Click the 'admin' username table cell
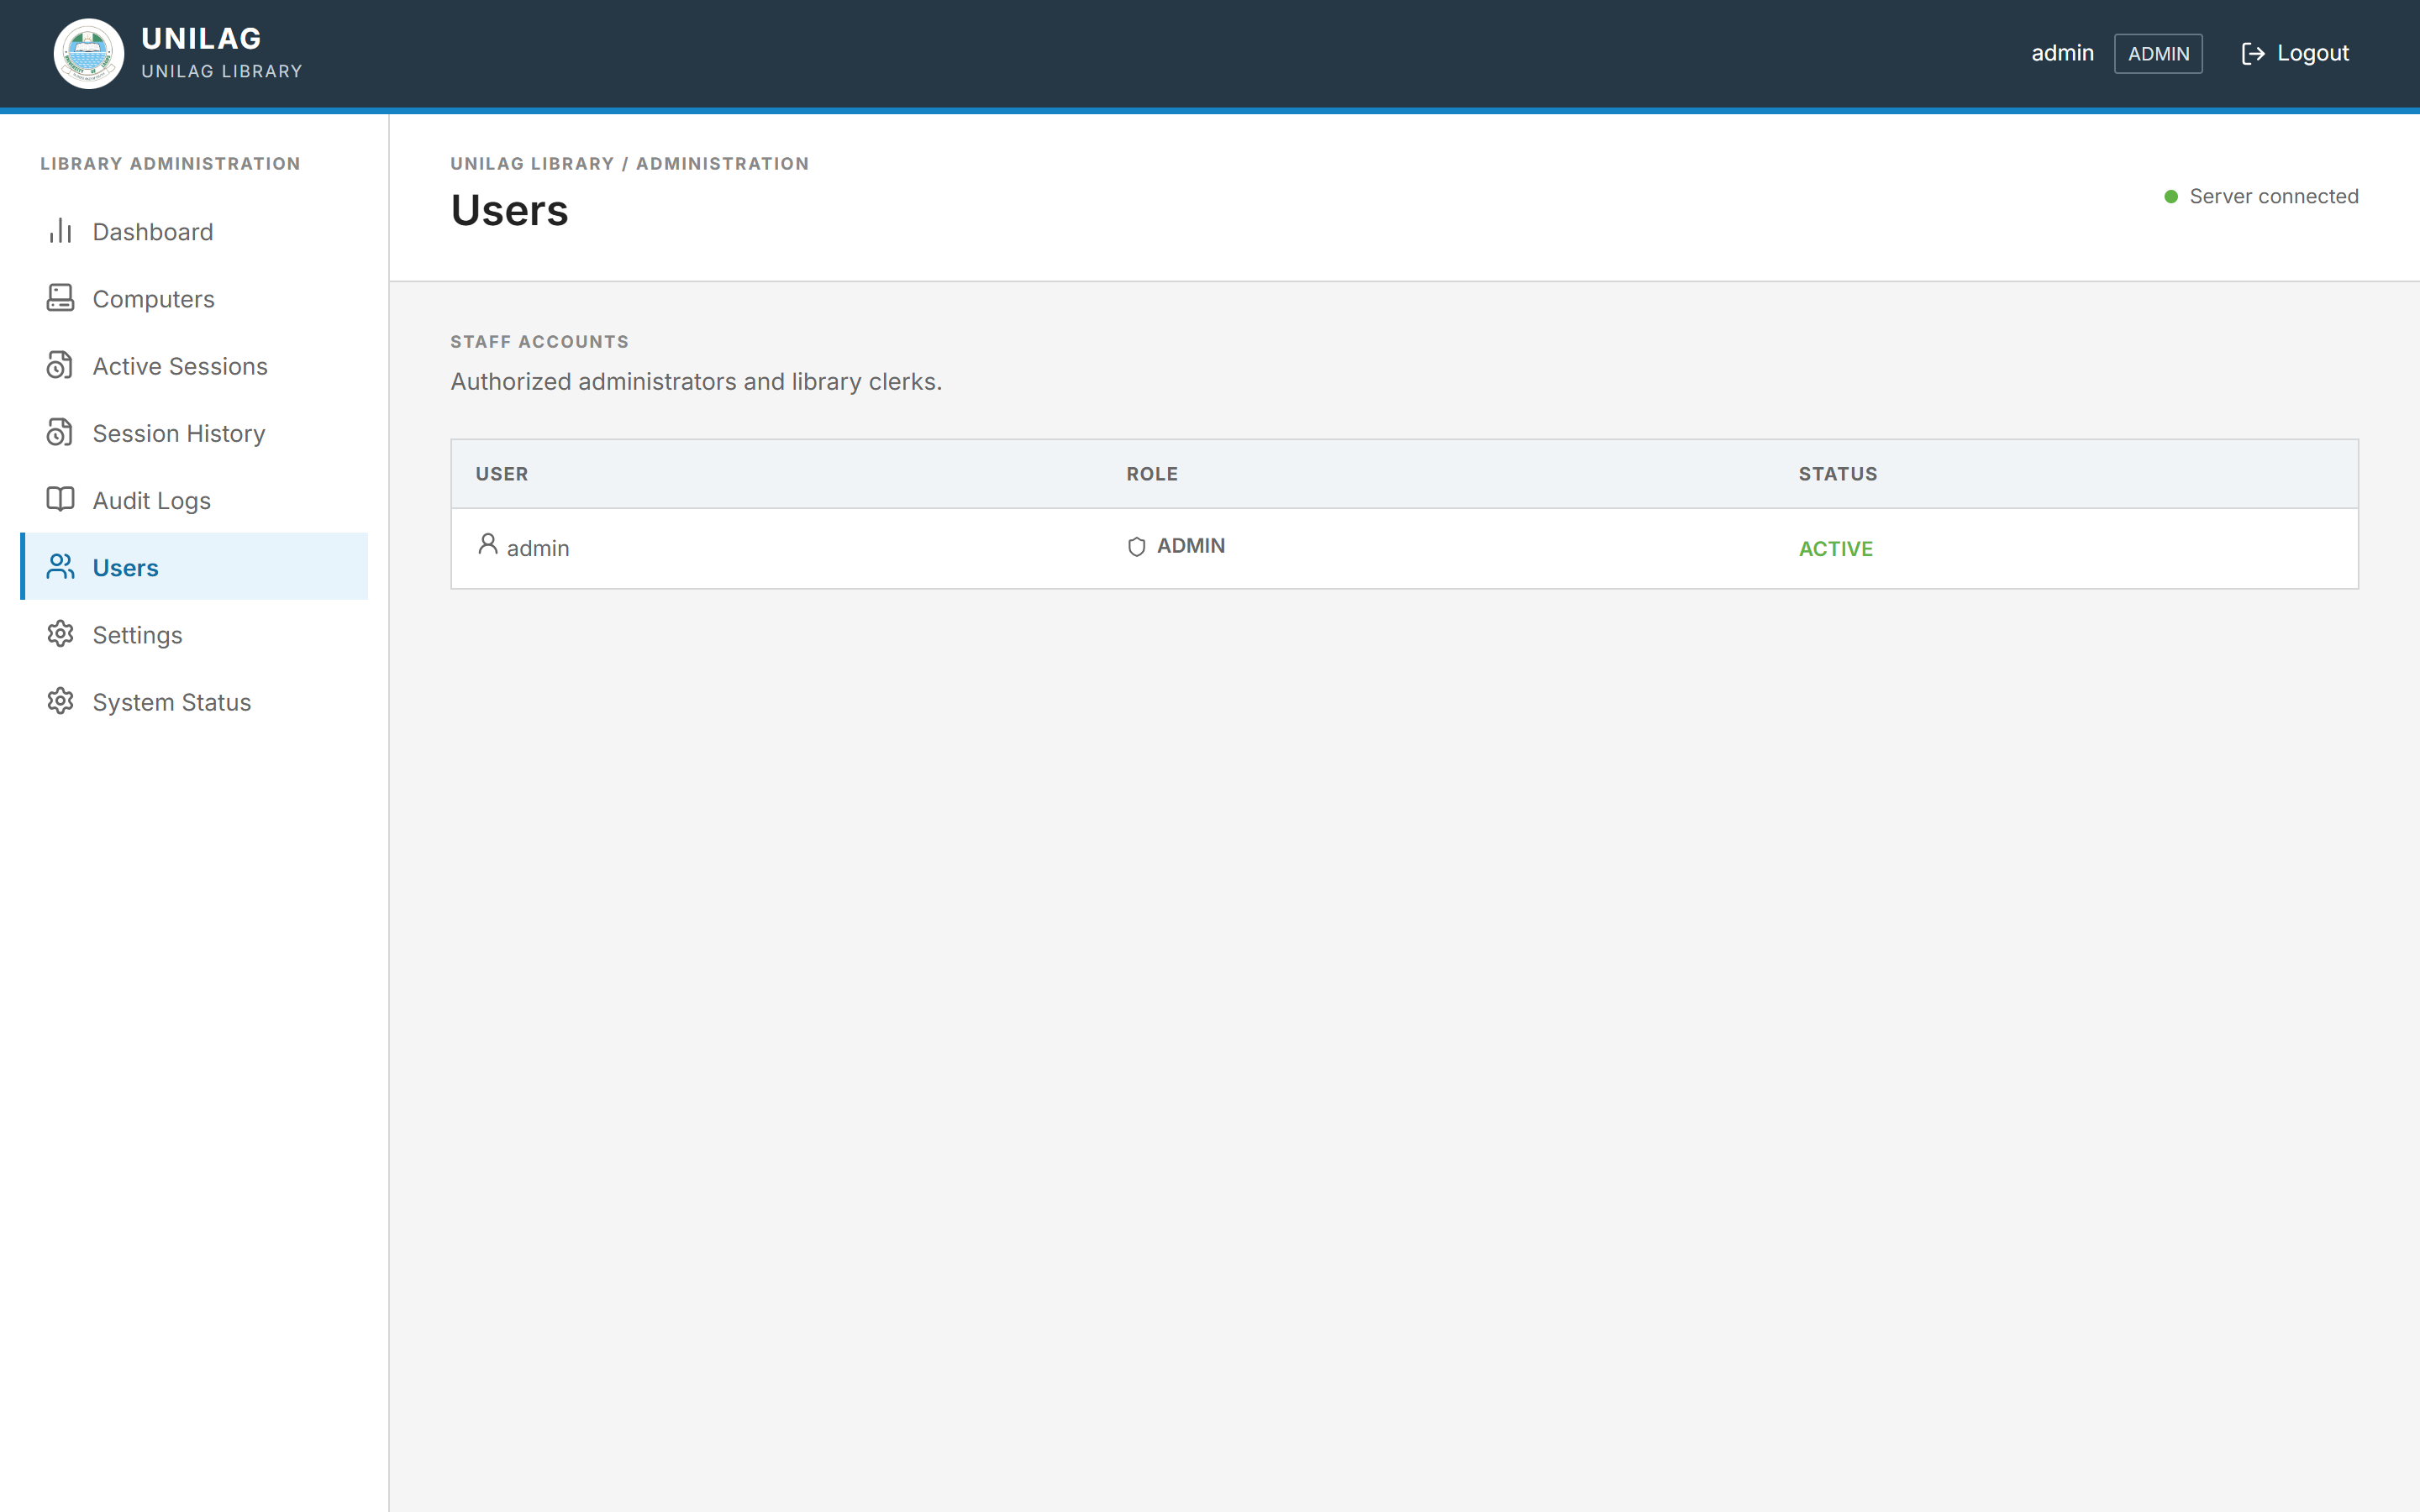 tap(538, 549)
